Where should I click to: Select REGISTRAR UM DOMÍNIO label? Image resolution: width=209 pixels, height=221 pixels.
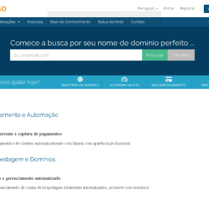pos(80,85)
